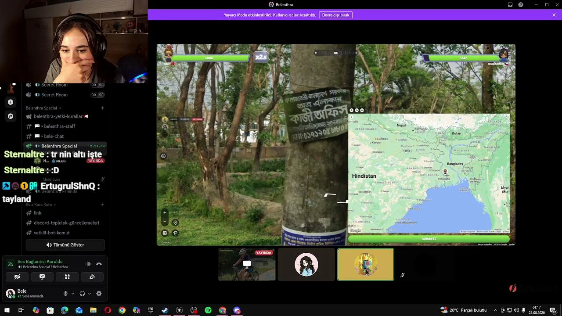562x316 pixels.
Task: Click the green TAHMİN ET guess button
Action: click(429, 239)
